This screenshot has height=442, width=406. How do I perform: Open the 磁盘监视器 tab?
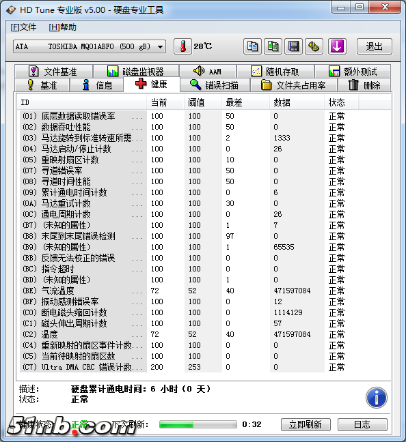pyautogui.click(x=136, y=72)
